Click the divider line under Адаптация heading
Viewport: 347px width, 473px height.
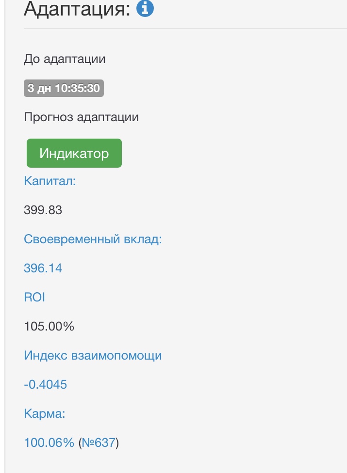[184, 29]
